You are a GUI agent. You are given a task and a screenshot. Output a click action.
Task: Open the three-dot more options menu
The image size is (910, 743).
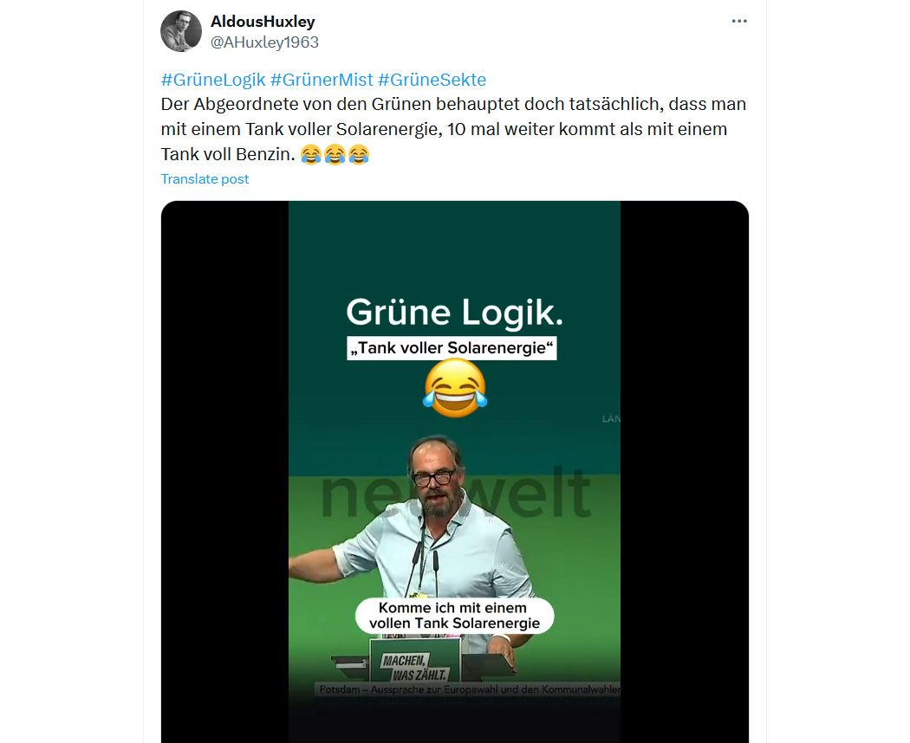(738, 21)
